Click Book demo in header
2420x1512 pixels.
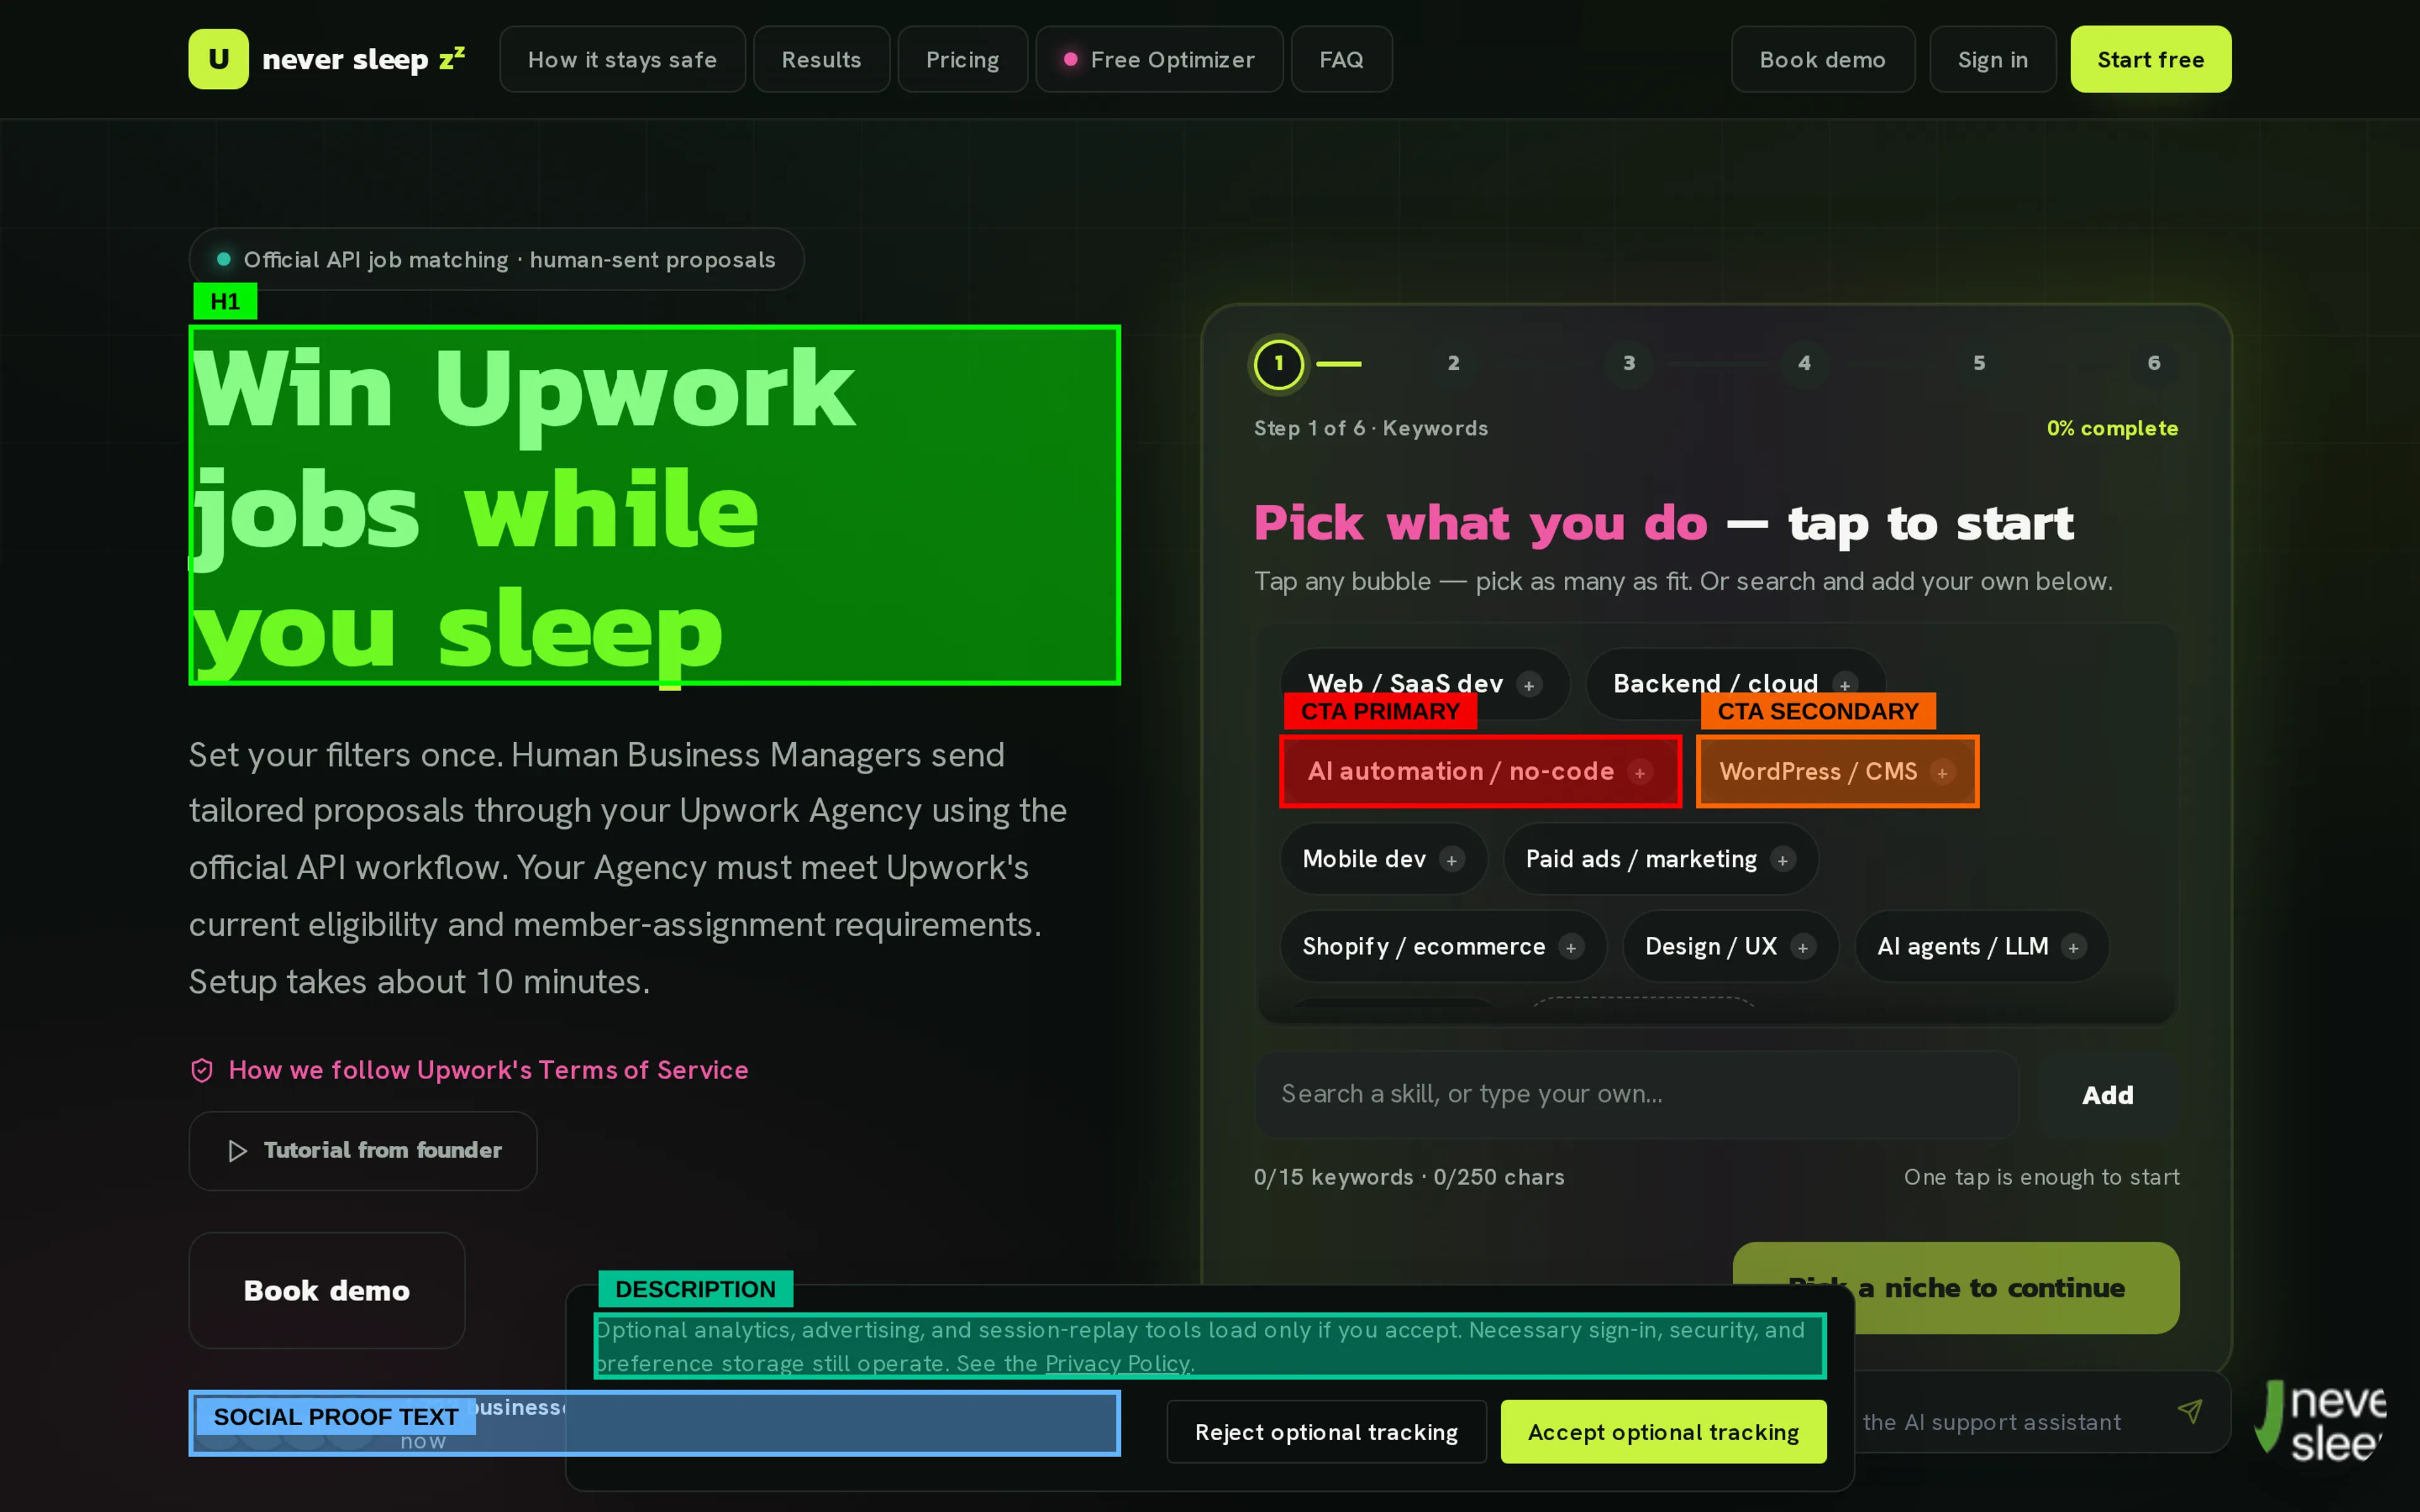point(1822,60)
